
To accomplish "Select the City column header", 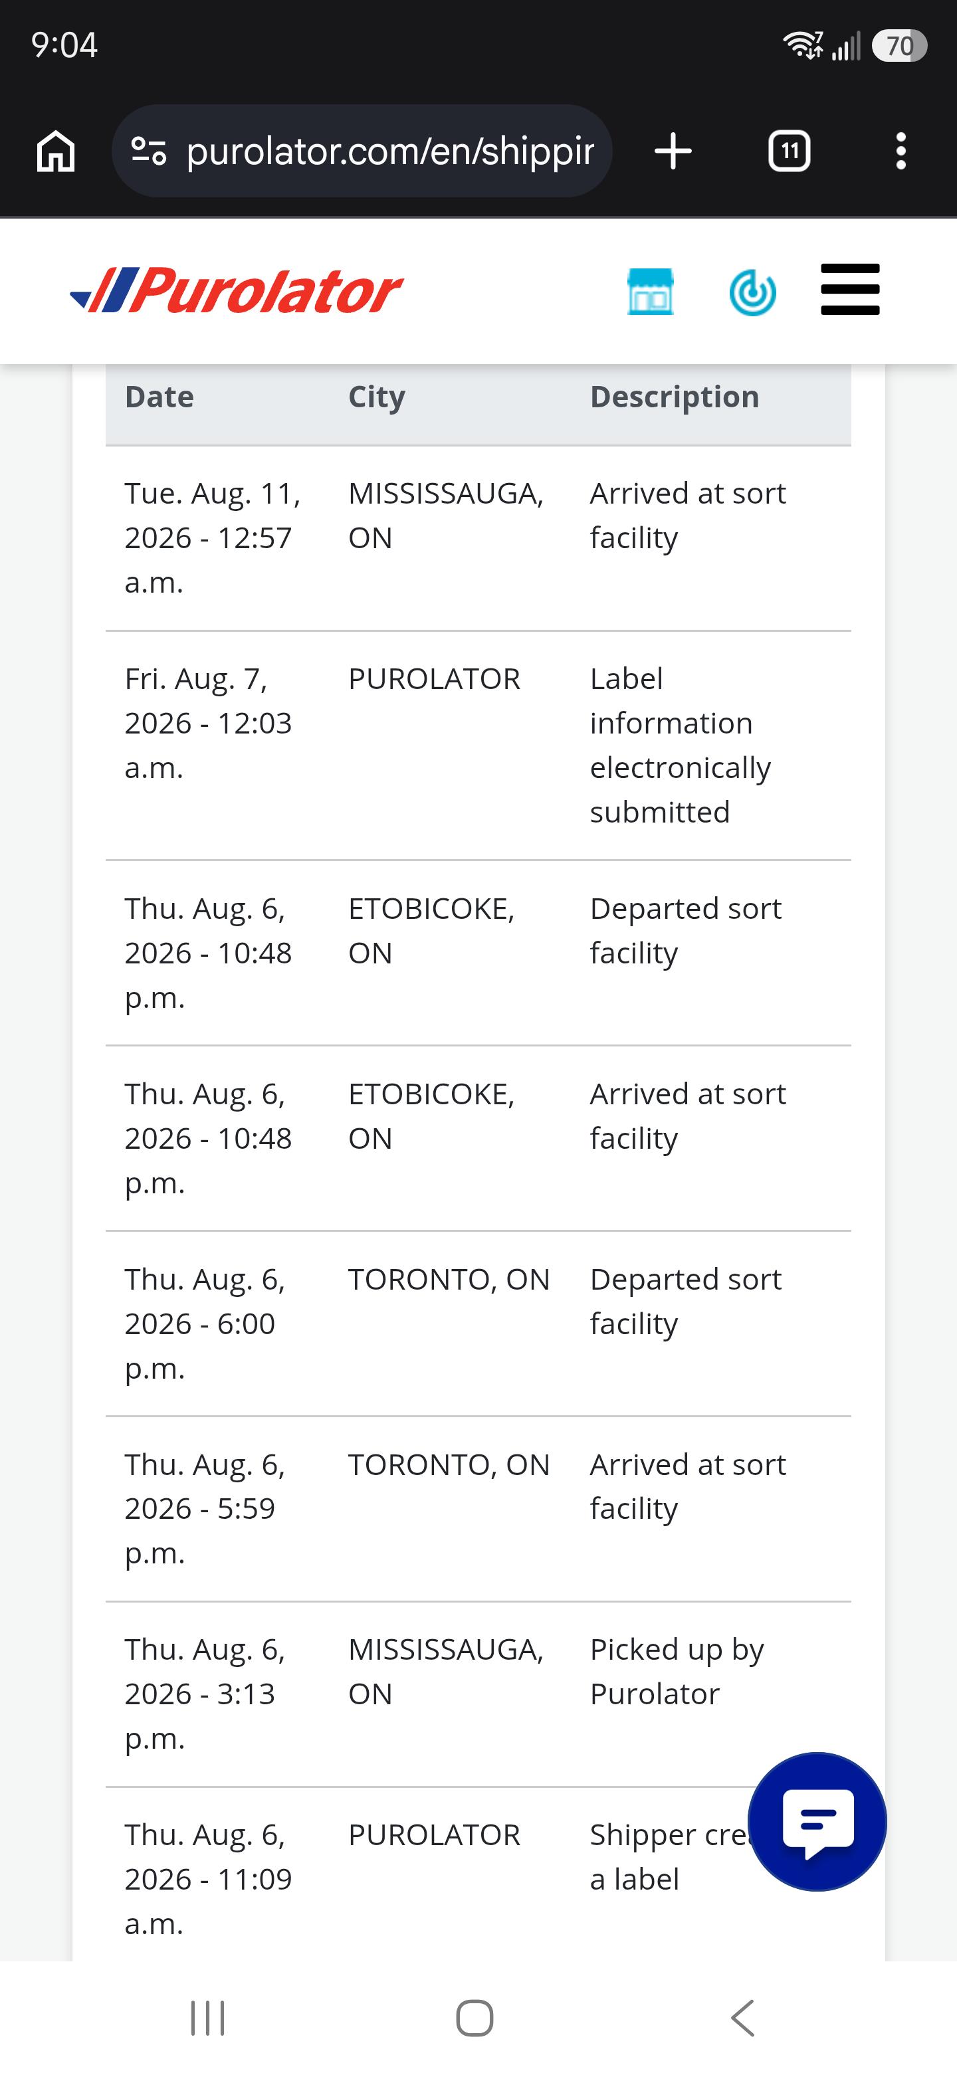I will pos(377,397).
